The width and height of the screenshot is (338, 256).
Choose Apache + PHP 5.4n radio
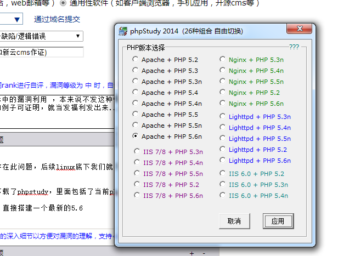pyautogui.click(x=136, y=104)
